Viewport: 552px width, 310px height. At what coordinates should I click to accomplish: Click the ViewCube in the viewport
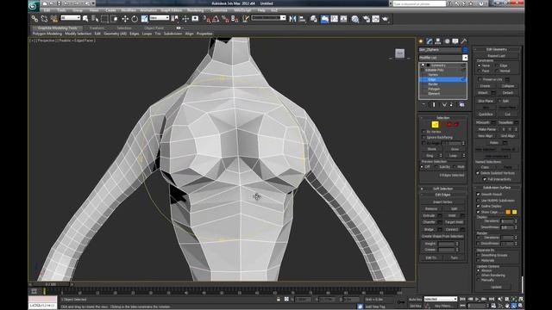pyautogui.click(x=399, y=53)
